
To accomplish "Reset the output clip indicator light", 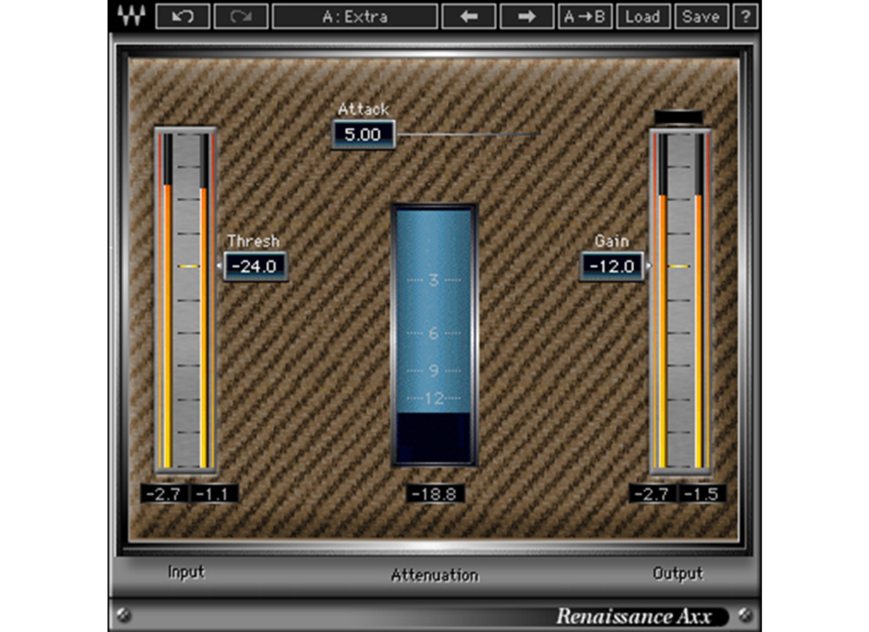I will 679,117.
